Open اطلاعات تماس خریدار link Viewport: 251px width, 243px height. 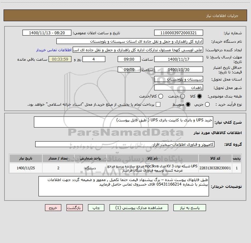(54, 50)
